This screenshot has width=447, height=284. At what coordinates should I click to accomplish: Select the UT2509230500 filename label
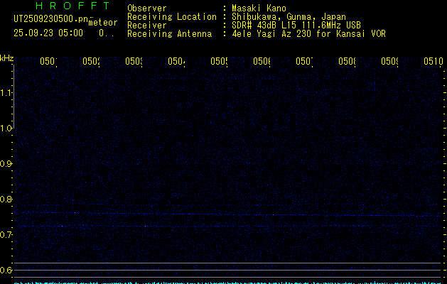point(51,18)
